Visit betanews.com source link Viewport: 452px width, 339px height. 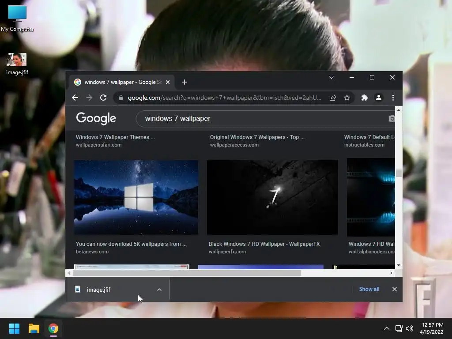92,252
